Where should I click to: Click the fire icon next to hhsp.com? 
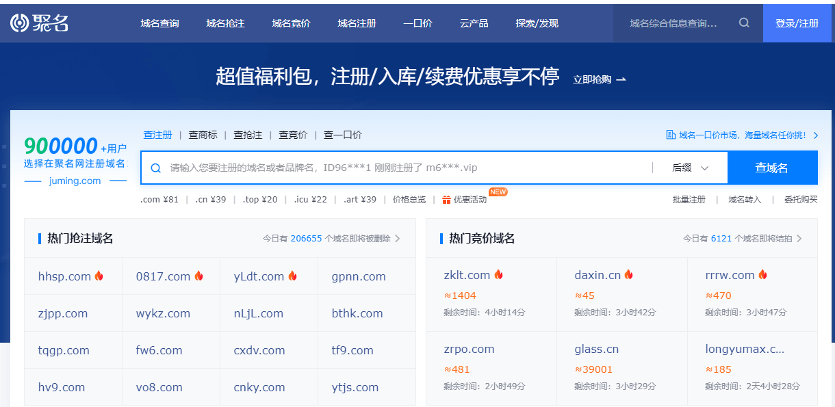(100, 276)
